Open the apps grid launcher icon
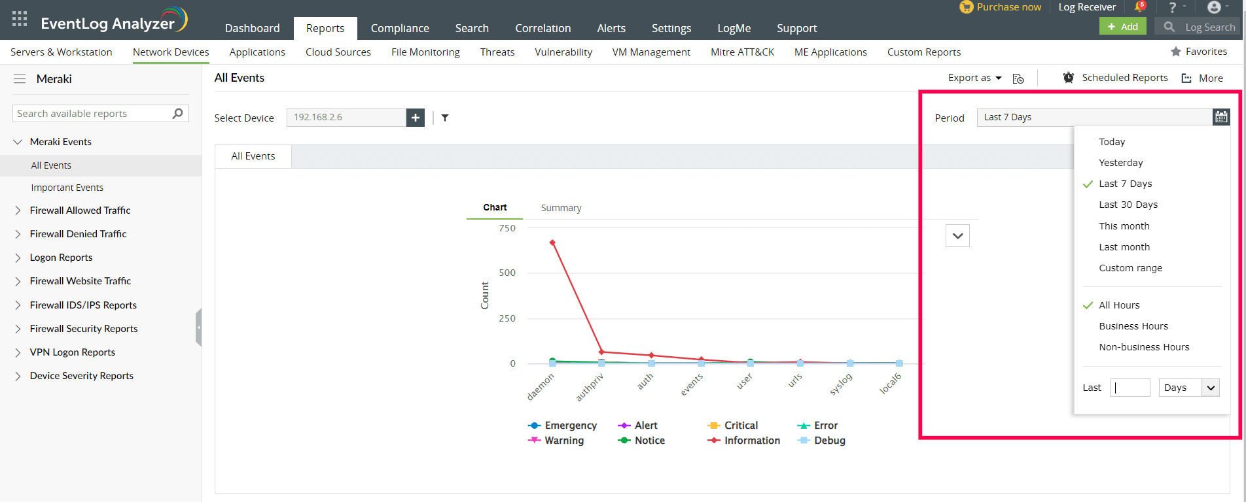 [x=20, y=18]
